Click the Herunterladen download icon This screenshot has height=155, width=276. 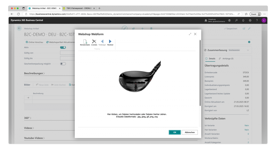pyautogui.click(x=85, y=42)
